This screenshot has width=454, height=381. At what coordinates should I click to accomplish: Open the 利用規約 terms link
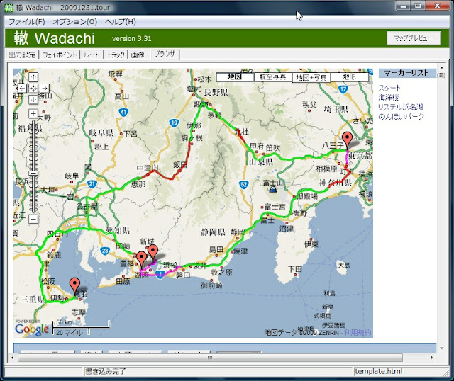tap(358, 332)
